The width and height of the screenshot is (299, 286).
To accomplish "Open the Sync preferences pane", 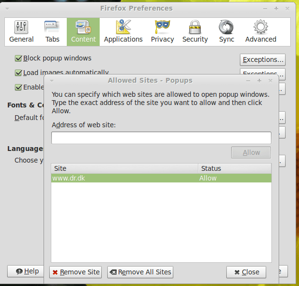I will (226, 32).
